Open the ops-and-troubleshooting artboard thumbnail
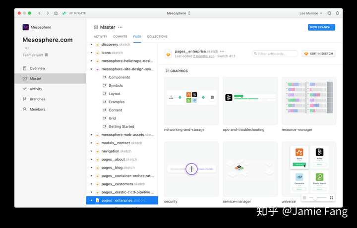The width and height of the screenshot is (357, 228). click(250, 101)
